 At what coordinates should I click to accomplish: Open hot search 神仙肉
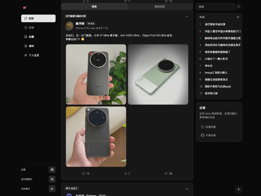(208, 66)
